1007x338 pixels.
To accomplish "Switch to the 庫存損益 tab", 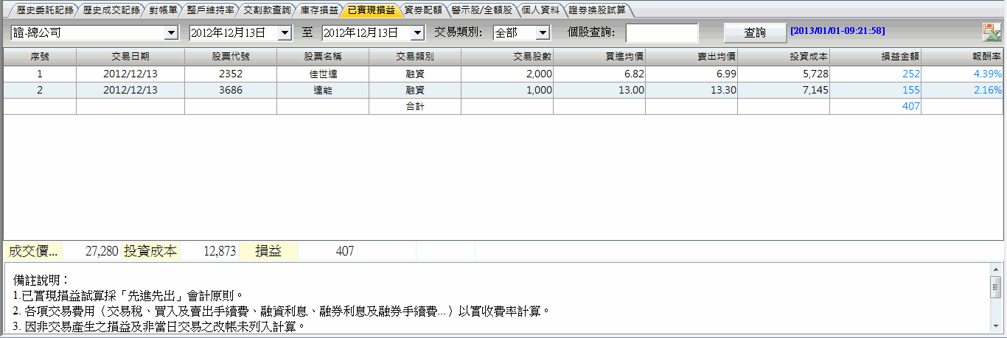I will (318, 11).
